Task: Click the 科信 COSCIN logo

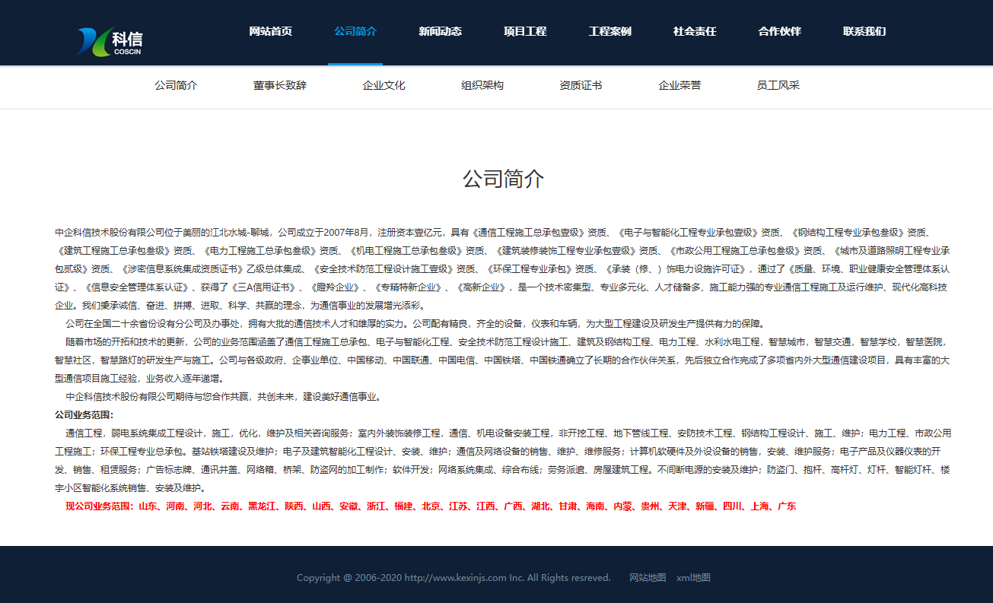Action: coord(110,42)
